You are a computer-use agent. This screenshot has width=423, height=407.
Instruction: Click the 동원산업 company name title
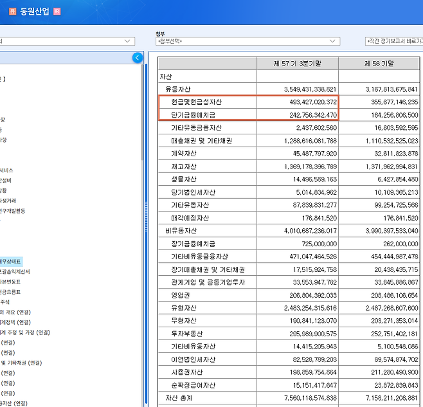click(x=34, y=11)
